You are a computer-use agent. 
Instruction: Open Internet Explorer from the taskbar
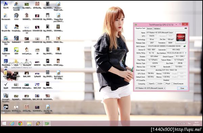12,124
